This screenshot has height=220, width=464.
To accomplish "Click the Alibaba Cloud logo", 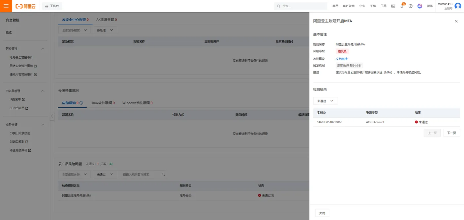I will pyautogui.click(x=26, y=6).
